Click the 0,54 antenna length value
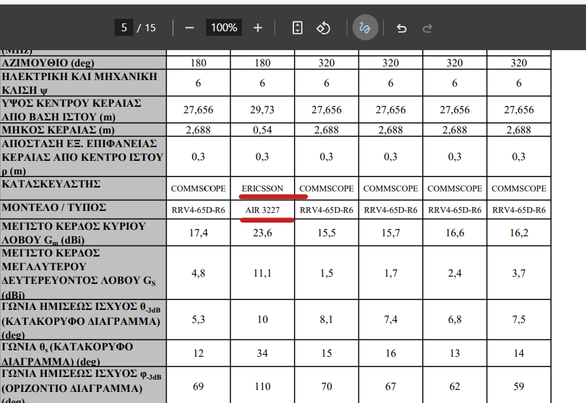 262,130
